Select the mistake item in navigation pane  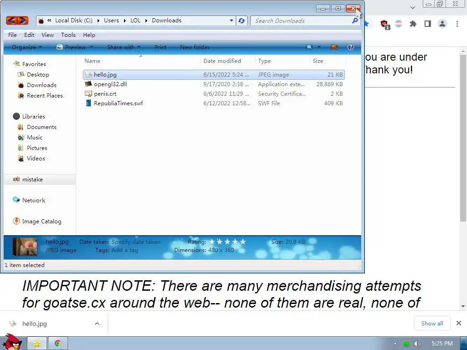pyautogui.click(x=40, y=180)
